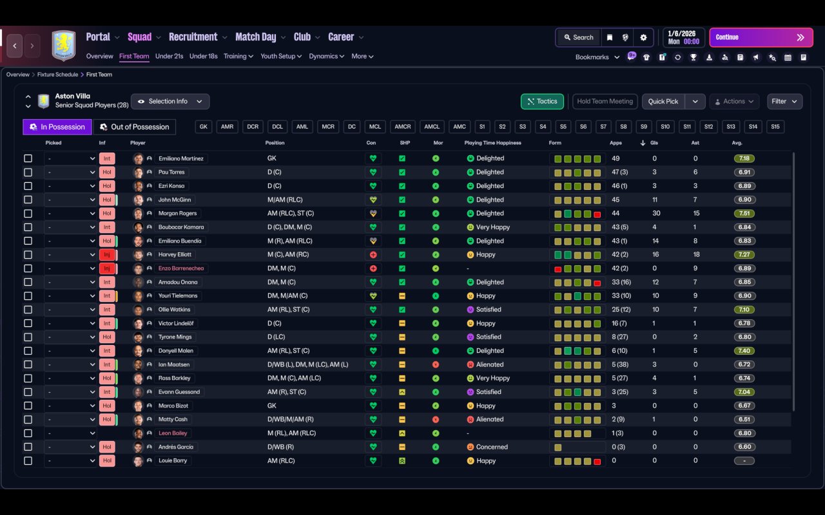Expand the Training submenu

tap(238, 56)
